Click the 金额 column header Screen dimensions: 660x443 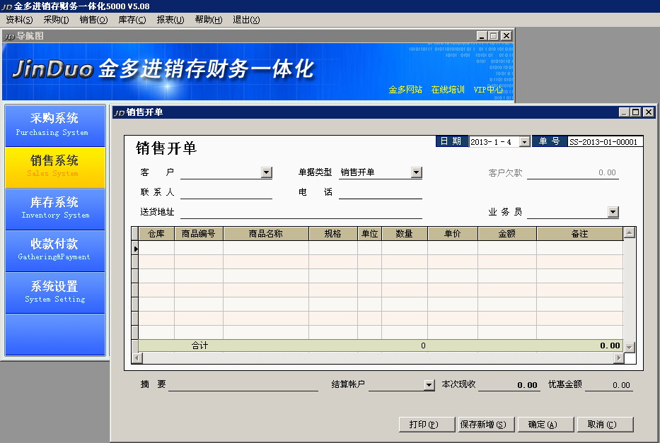click(x=507, y=234)
